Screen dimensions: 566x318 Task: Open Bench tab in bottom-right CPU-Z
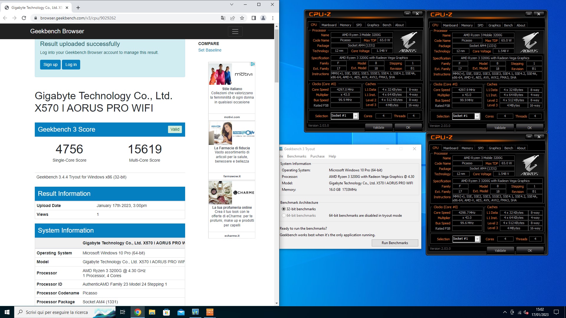509,148
